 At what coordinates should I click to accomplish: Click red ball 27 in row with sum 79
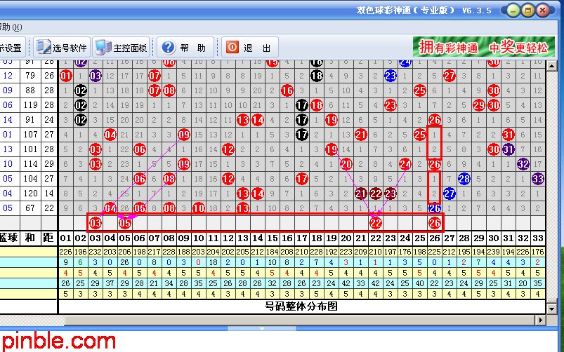[x=450, y=76]
